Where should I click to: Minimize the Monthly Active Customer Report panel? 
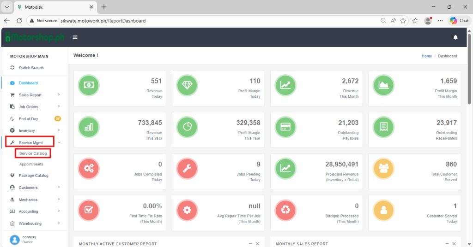point(250,243)
